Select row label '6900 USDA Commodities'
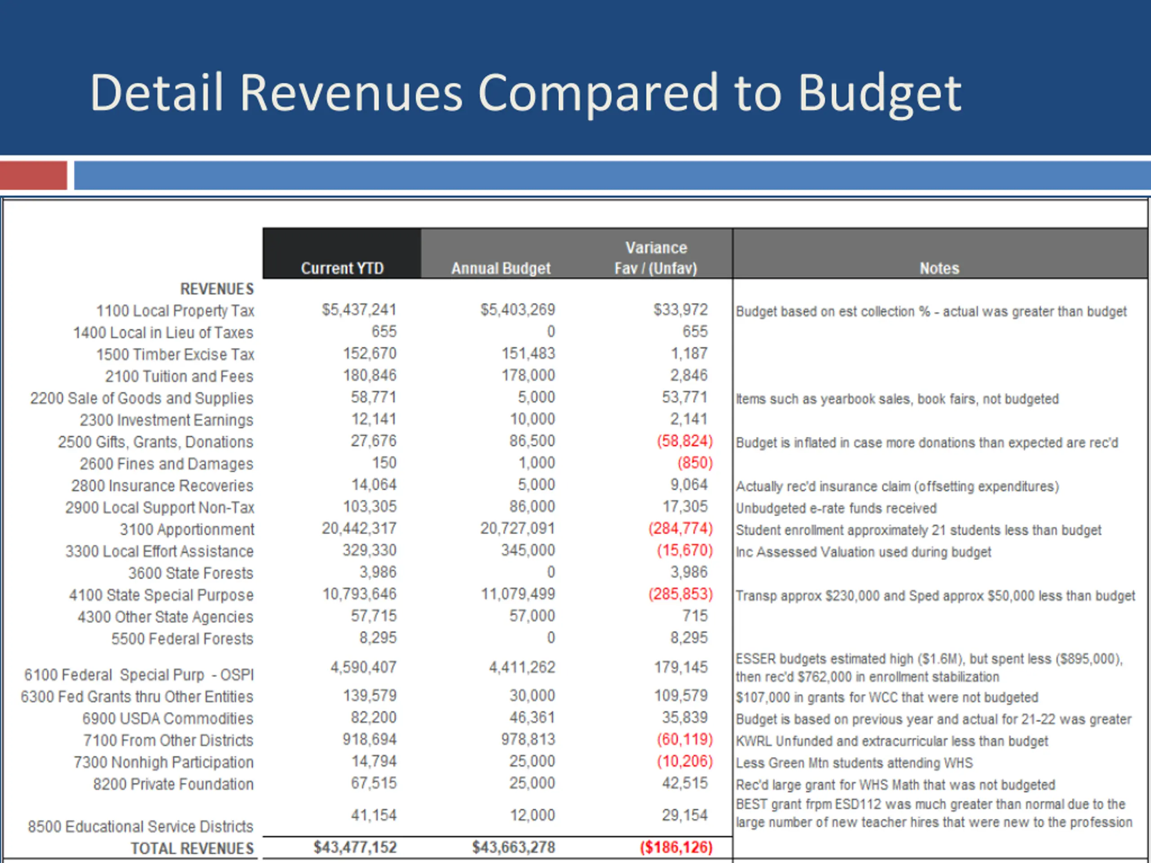This screenshot has width=1151, height=863. (168, 719)
